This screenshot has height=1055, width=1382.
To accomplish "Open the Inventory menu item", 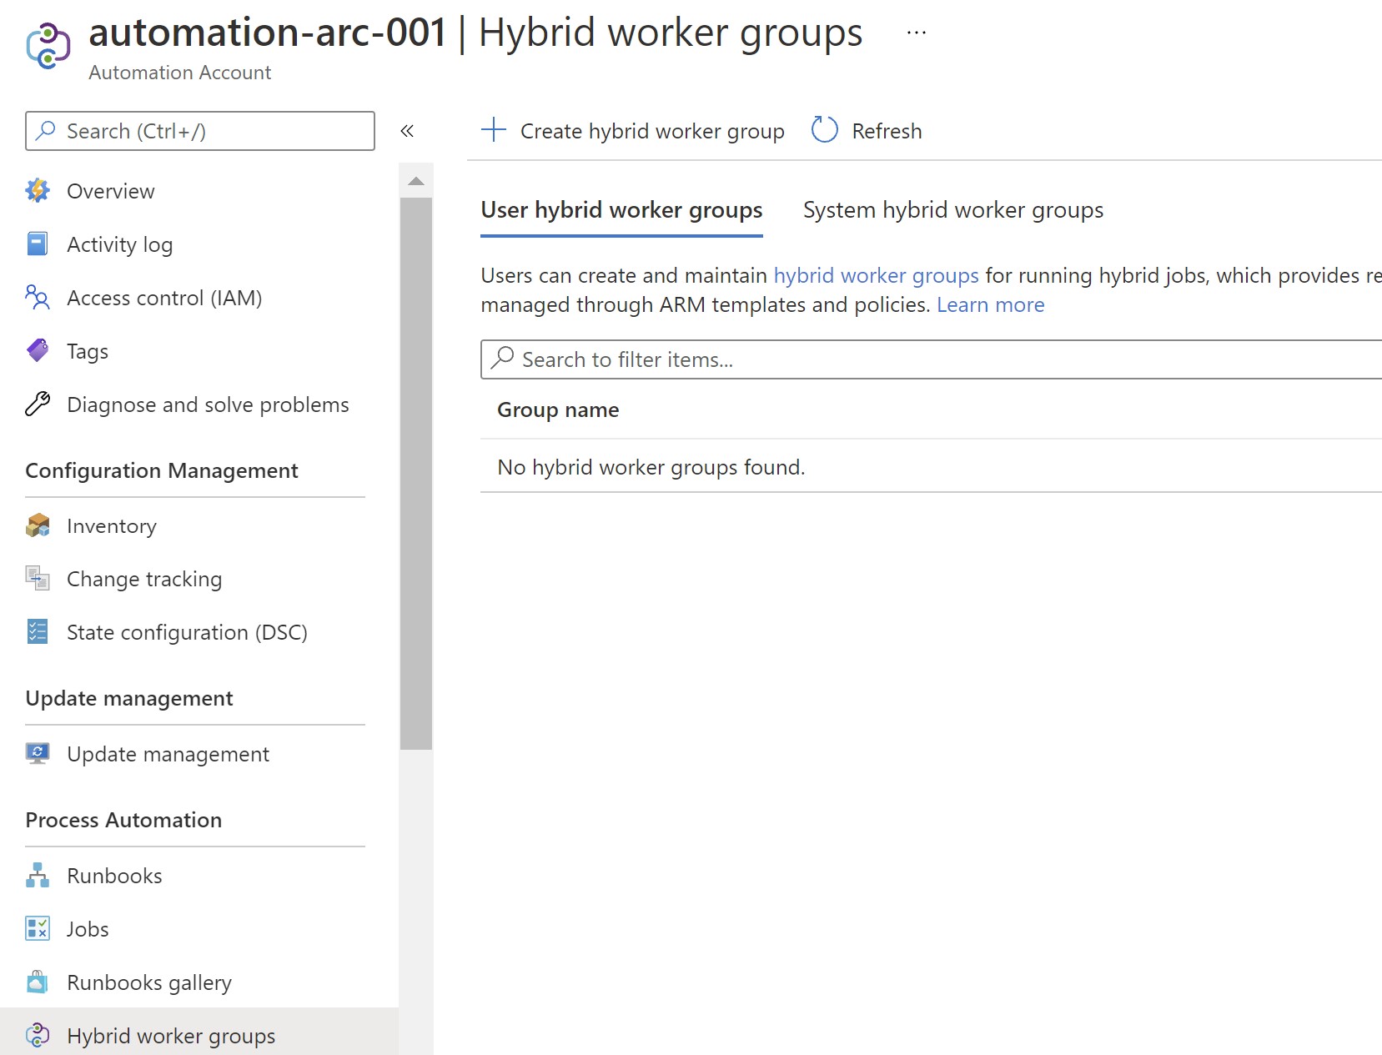I will 112,525.
